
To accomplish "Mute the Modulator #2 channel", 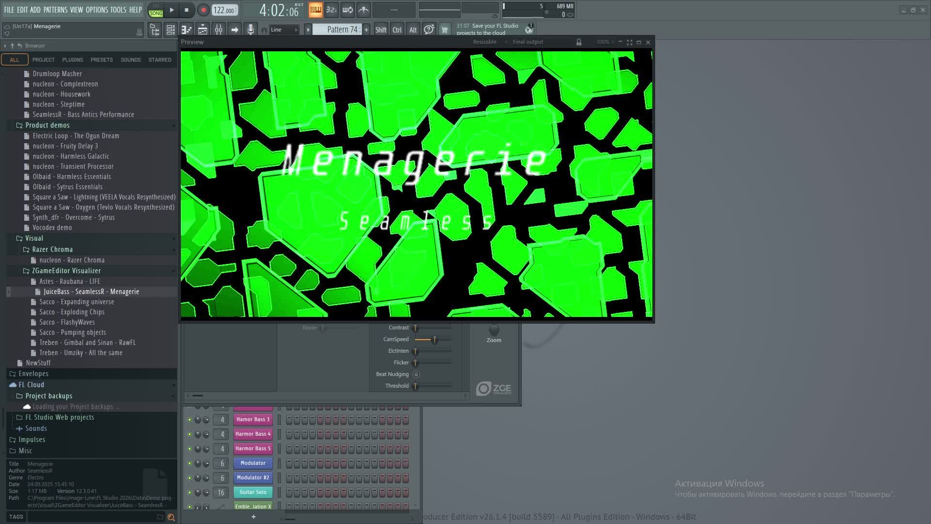I will click(190, 478).
